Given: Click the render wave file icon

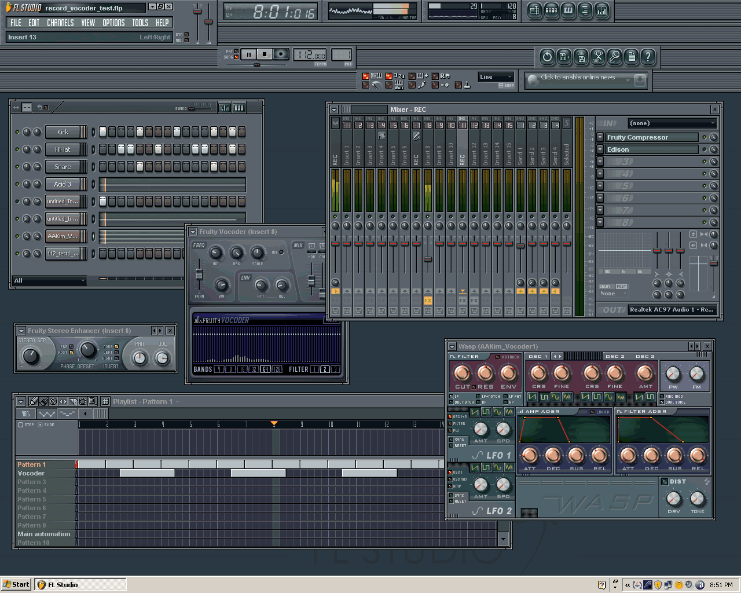Looking at the screenshot, I should 581,56.
